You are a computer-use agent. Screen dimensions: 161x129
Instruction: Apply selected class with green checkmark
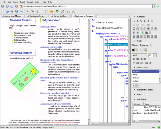(134, 85)
